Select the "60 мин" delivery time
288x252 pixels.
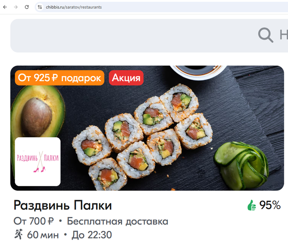click(x=43, y=235)
